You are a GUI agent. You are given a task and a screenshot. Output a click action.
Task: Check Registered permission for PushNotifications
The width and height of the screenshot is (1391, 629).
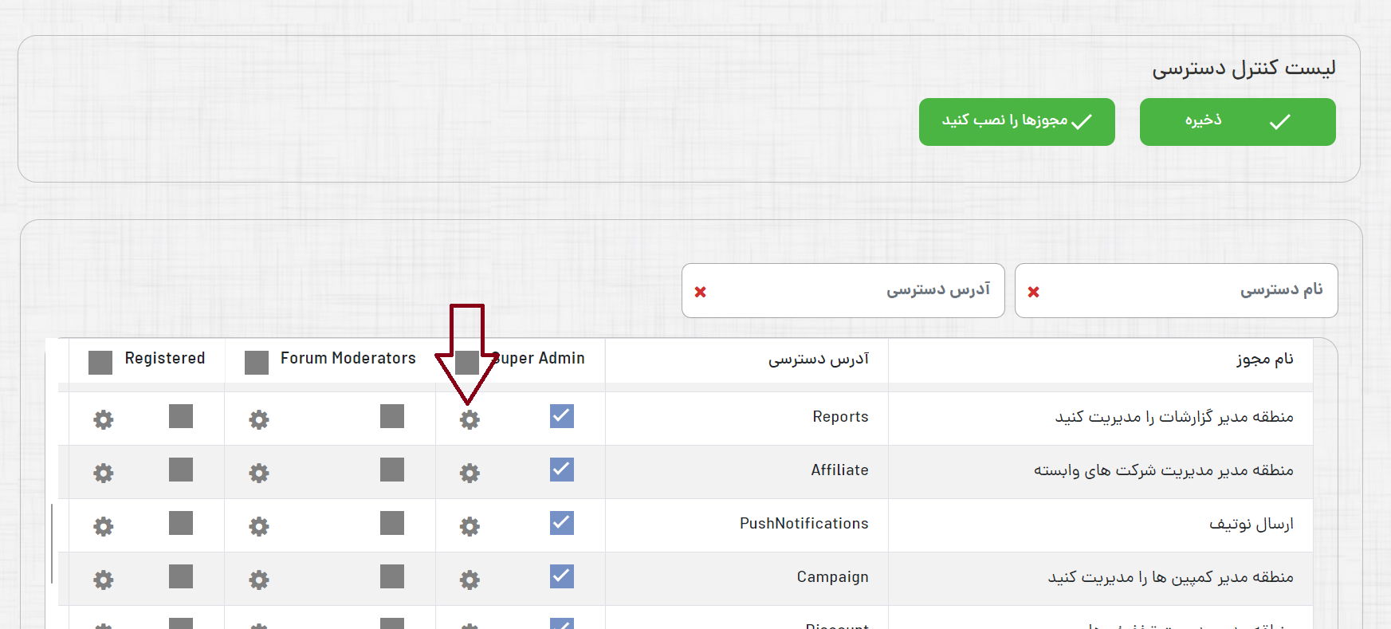coord(181,523)
